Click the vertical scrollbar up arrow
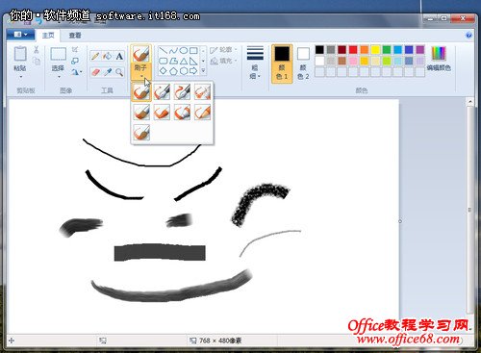 point(470,102)
